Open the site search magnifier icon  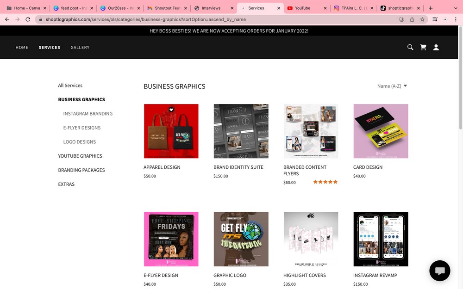[x=410, y=47]
